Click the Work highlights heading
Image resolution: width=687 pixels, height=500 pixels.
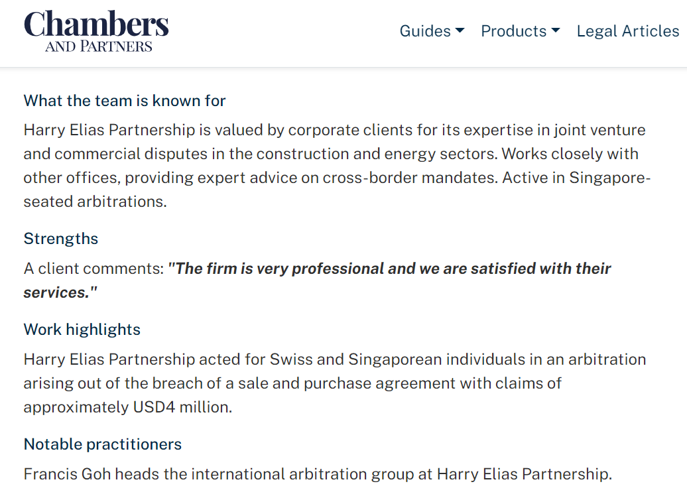click(82, 330)
